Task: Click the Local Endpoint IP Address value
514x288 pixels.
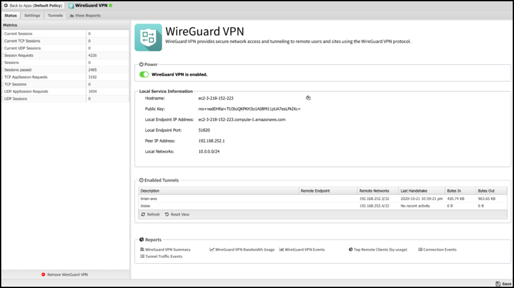Action: point(242,120)
